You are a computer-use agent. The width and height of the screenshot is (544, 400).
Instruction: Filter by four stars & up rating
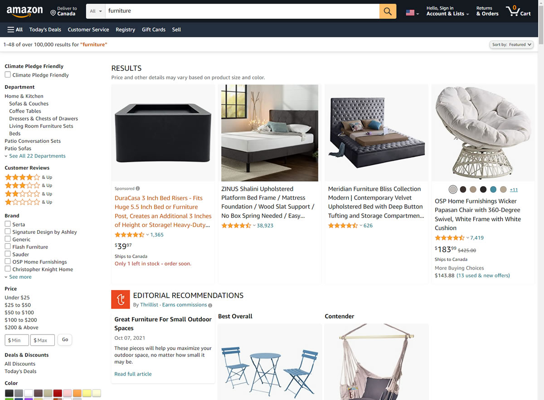[x=28, y=177]
